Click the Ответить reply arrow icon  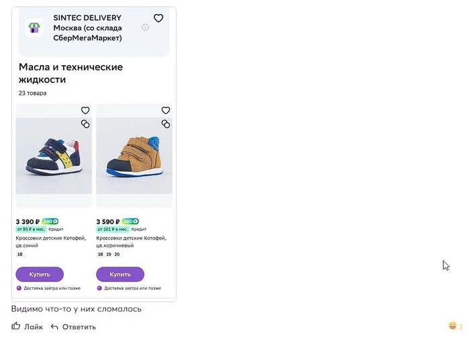click(x=54, y=327)
